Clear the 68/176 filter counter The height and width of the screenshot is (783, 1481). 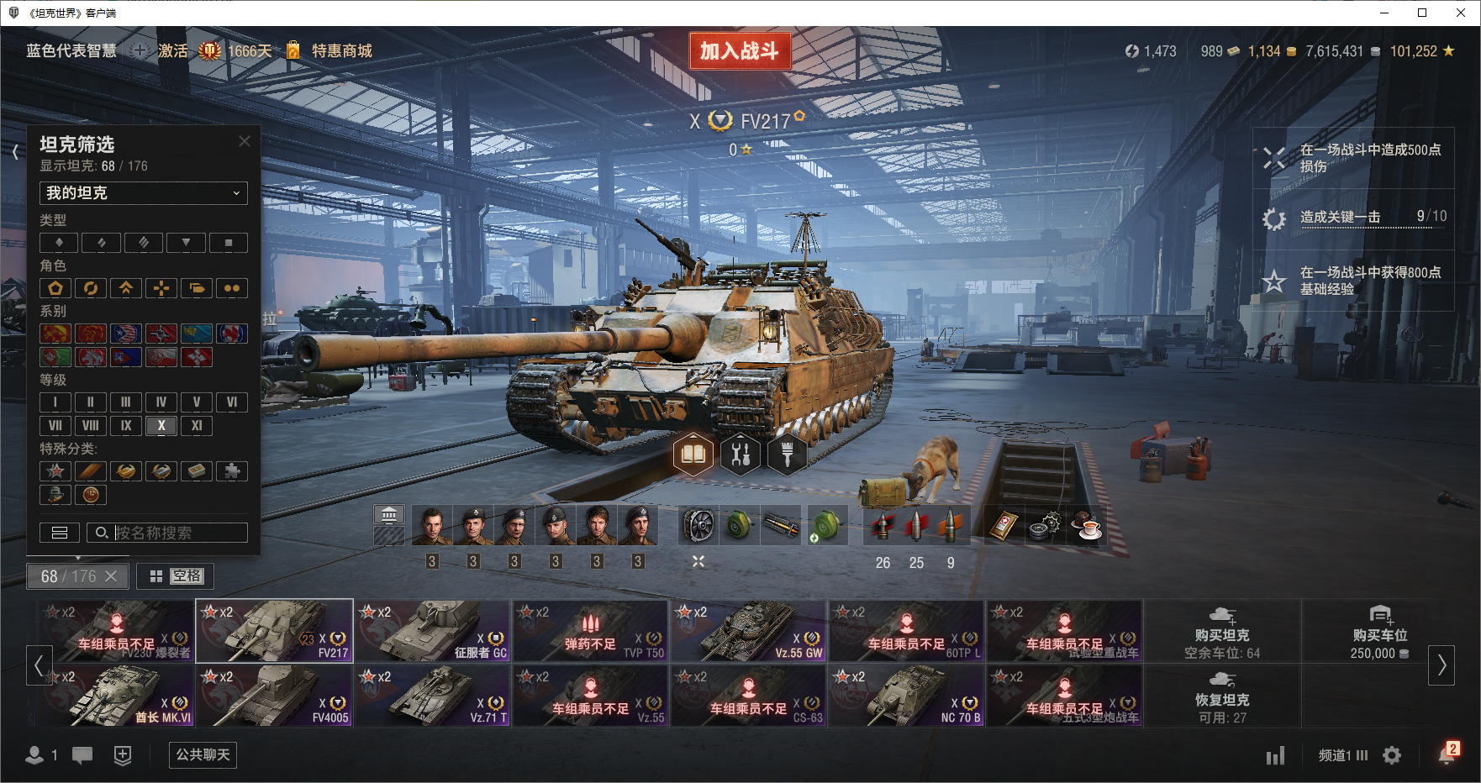tap(111, 576)
